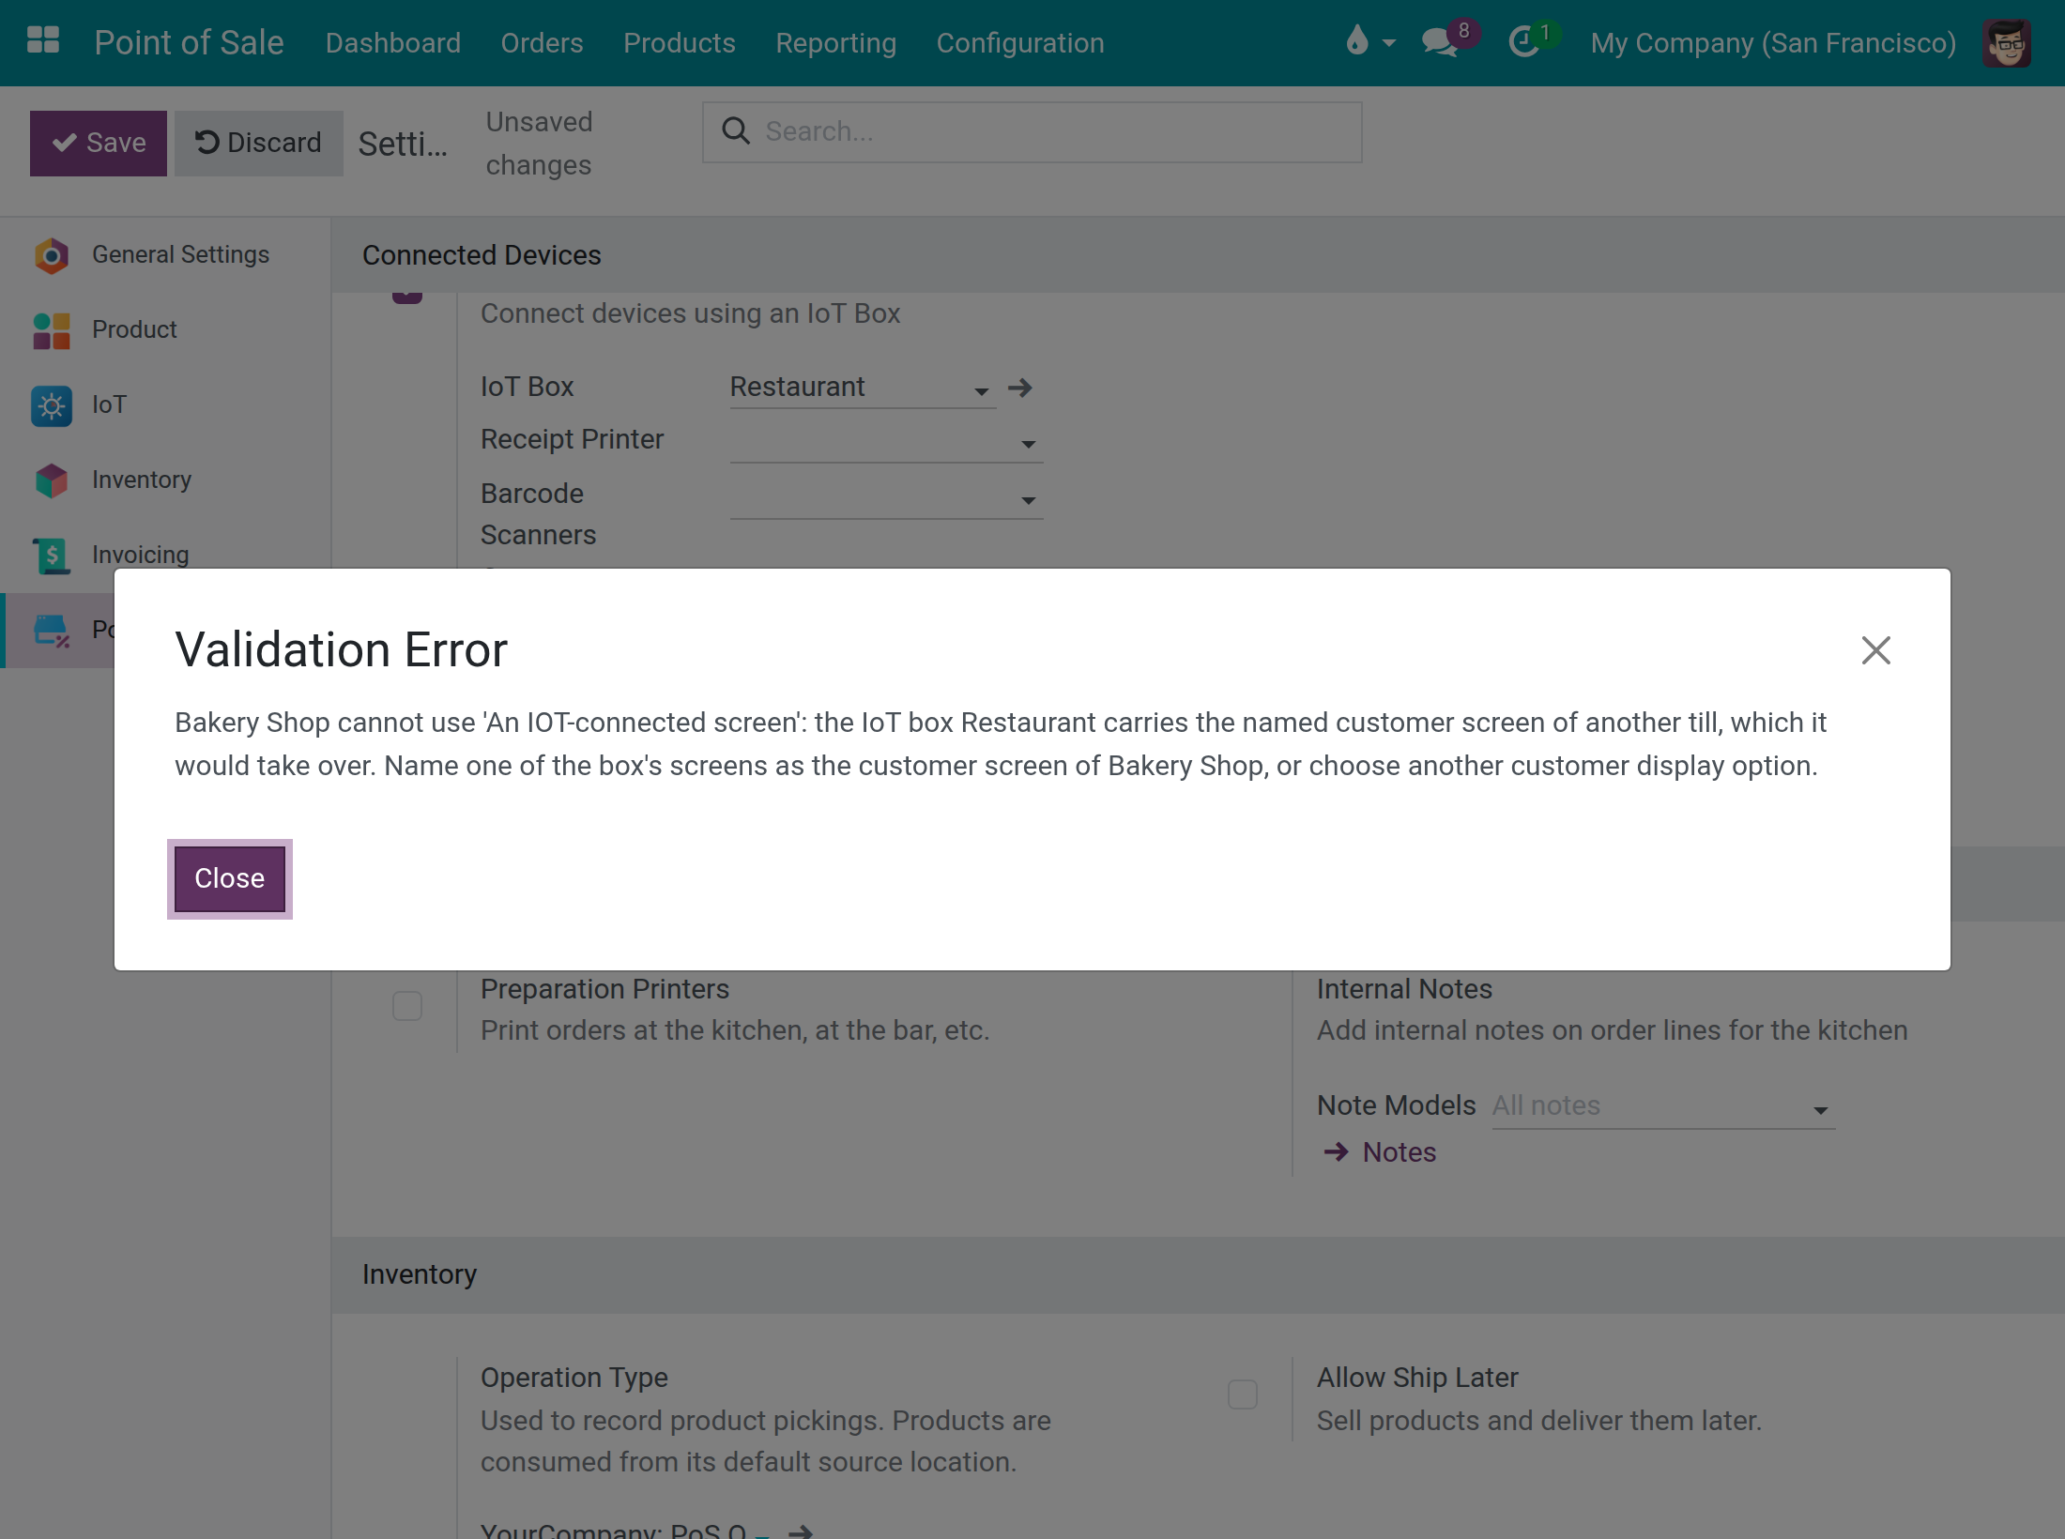Viewport: 2065px width, 1539px height.
Task: Close the Validation Error dialog with X
Action: tap(1875, 650)
